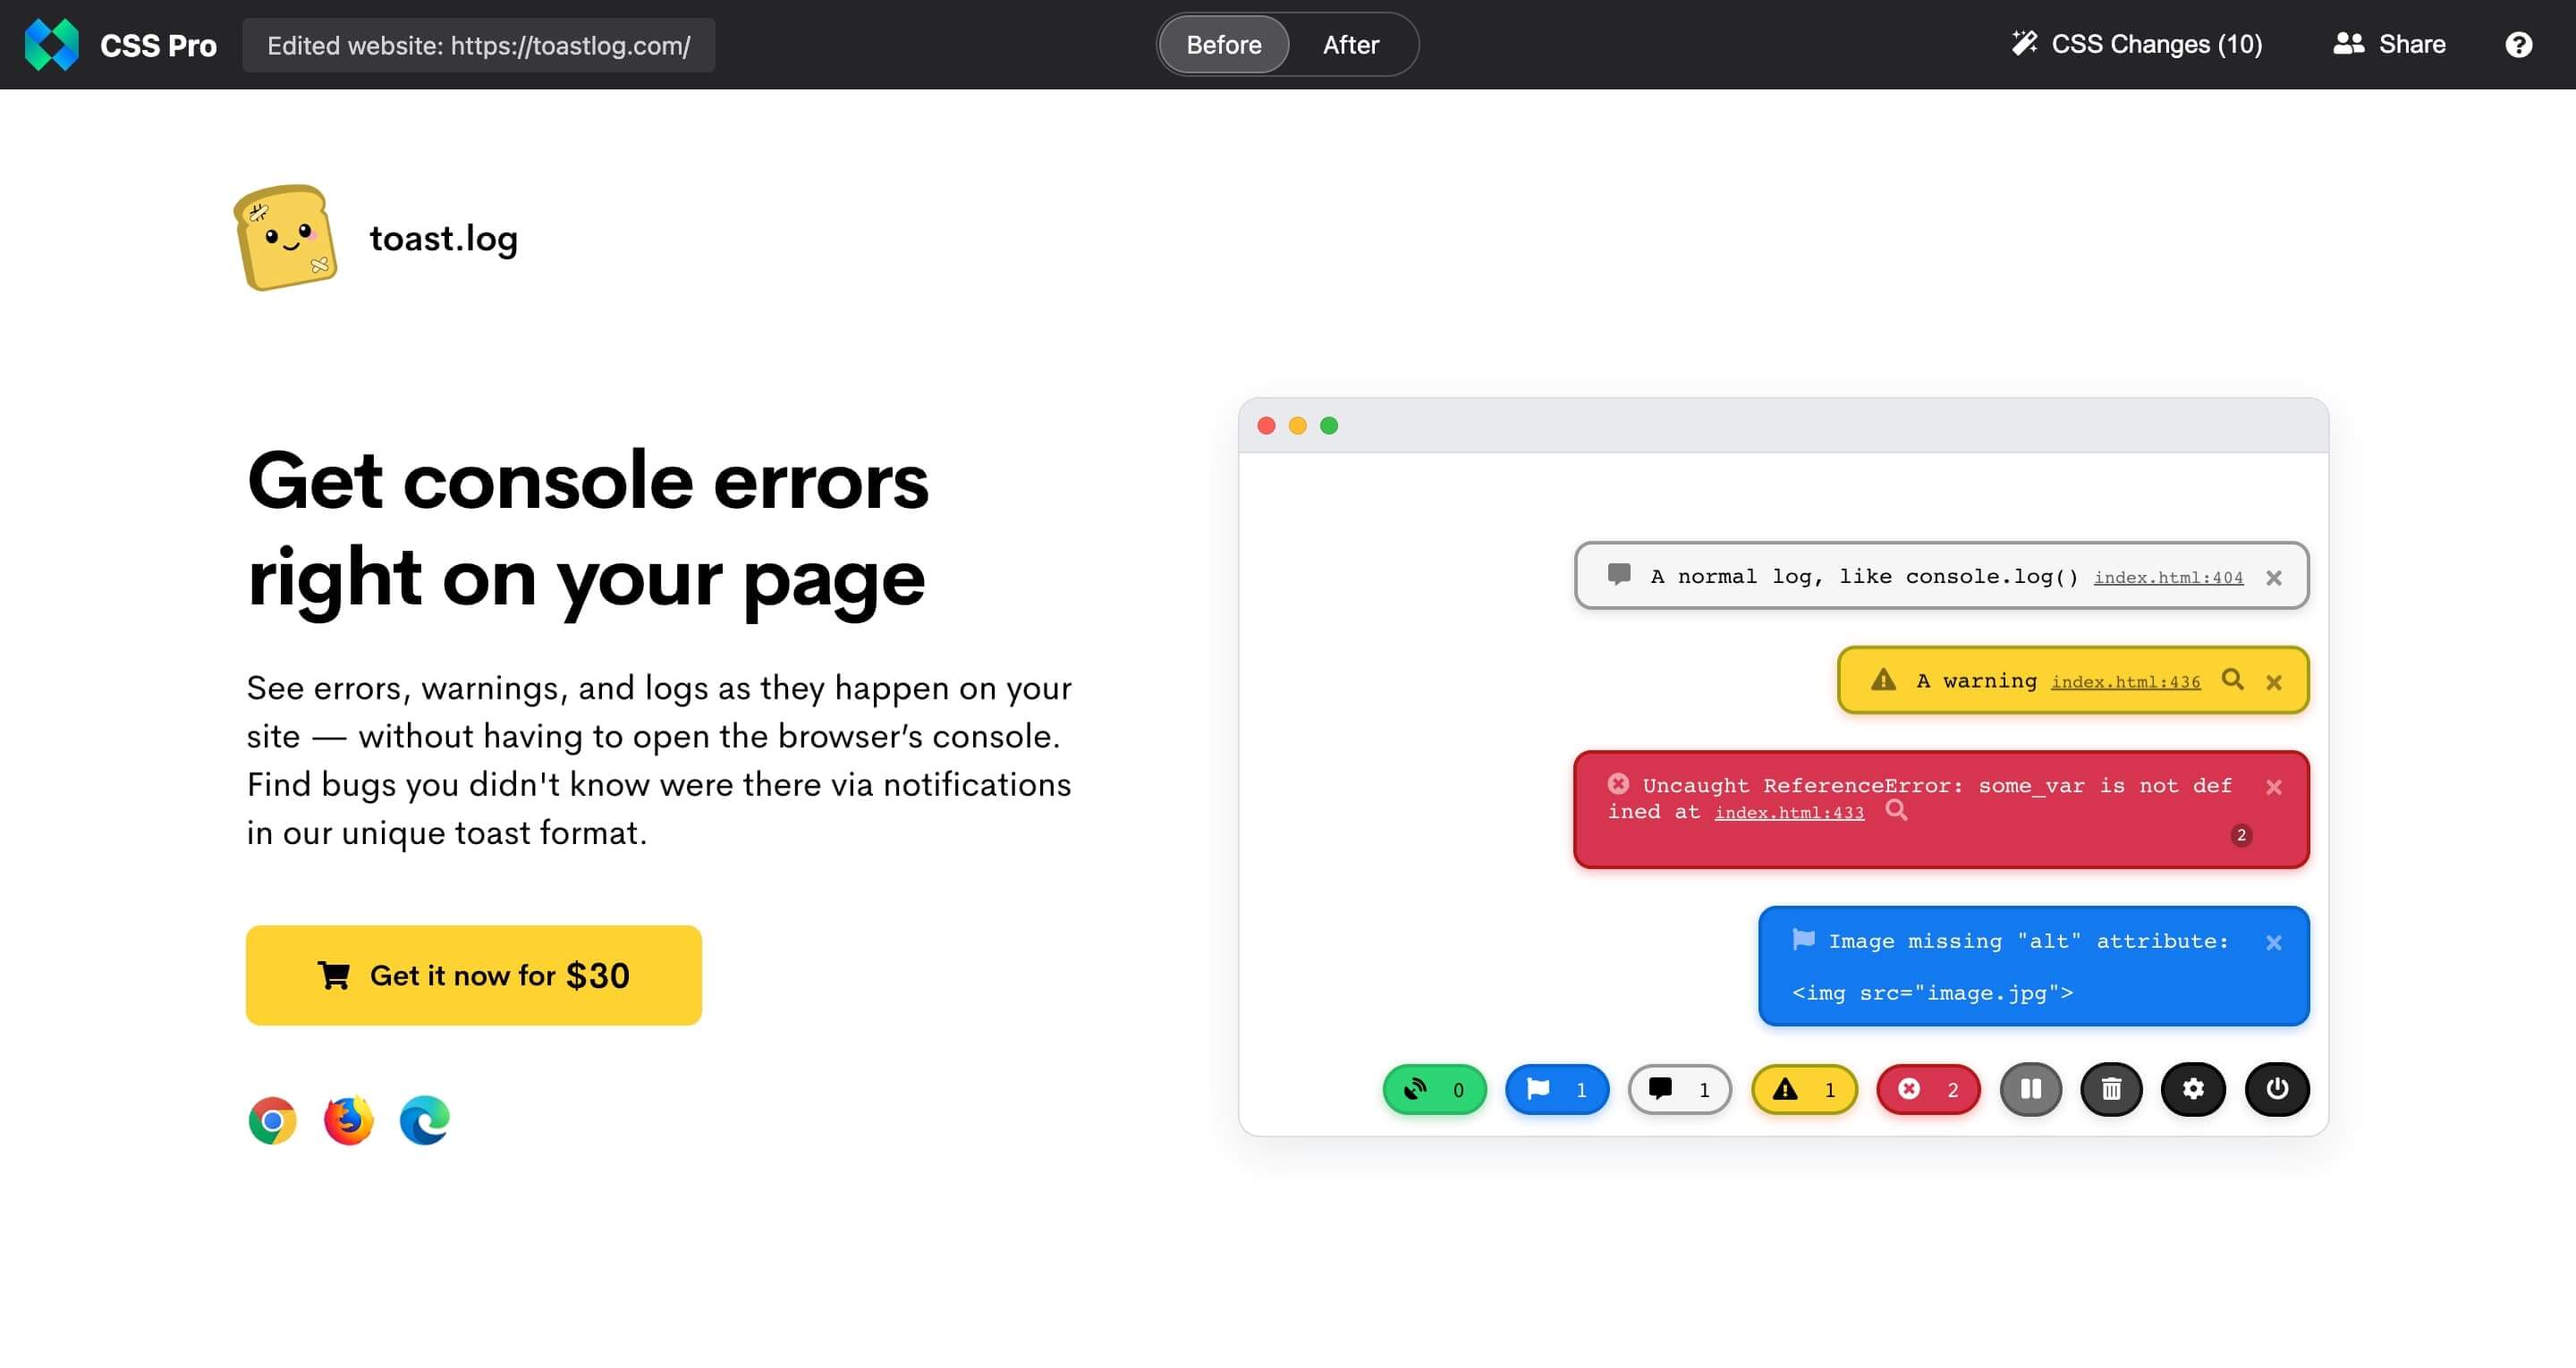Click Get it now for $30
Viewport: 2576px width, 1368px height.
[x=474, y=975]
